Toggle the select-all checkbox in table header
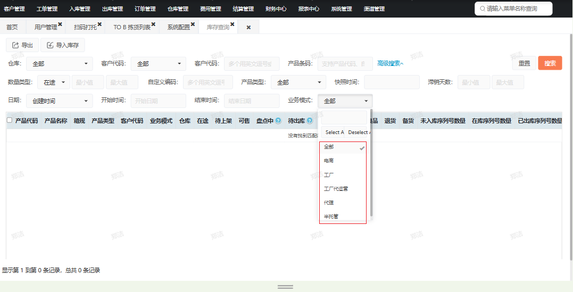This screenshot has height=292, width=573. coord(10,120)
